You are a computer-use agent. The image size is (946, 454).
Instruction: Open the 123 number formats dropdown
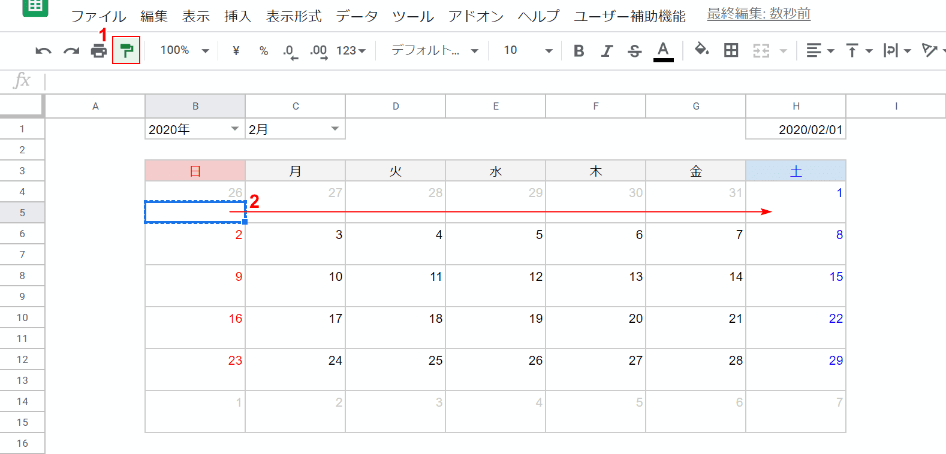[x=351, y=51]
